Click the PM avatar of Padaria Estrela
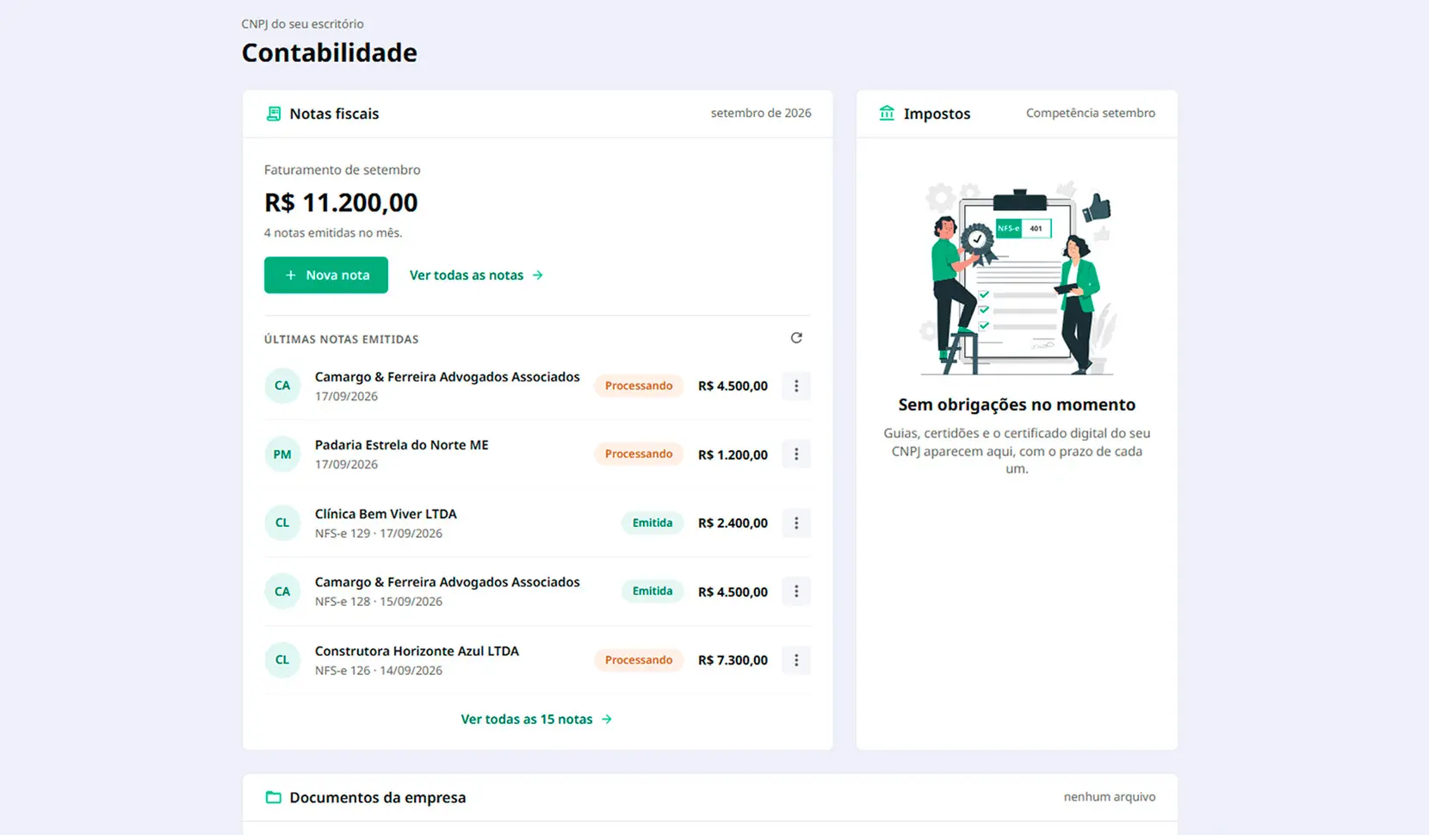1429x835 pixels. pyautogui.click(x=282, y=455)
